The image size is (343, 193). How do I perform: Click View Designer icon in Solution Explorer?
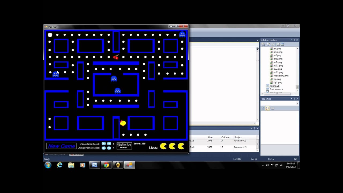[x=282, y=44]
